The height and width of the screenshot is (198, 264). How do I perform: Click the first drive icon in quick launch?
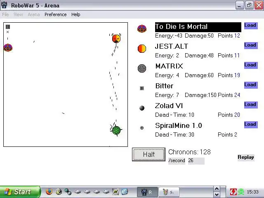[78, 192]
